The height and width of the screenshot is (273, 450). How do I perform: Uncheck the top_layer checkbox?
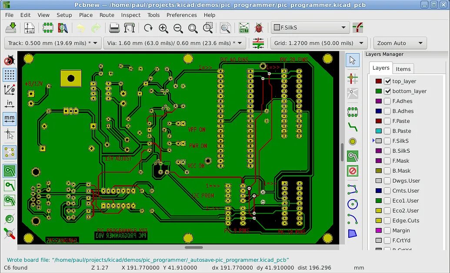click(387, 81)
